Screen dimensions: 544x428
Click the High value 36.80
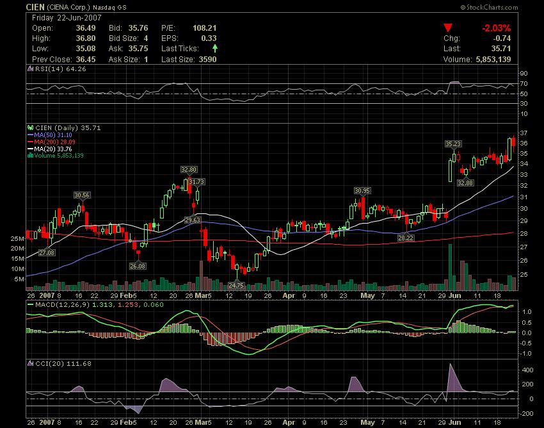(x=86, y=38)
